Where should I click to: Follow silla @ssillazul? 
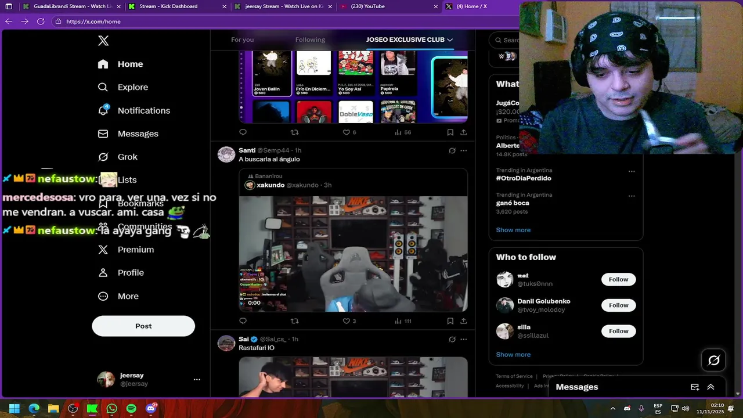tap(618, 331)
